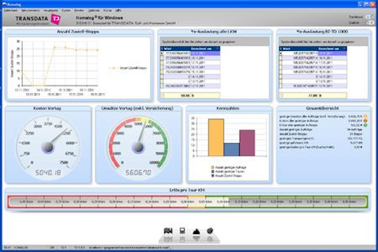
Task: Select 14.11.2011 row in alle LKW table
Action: point(190,77)
